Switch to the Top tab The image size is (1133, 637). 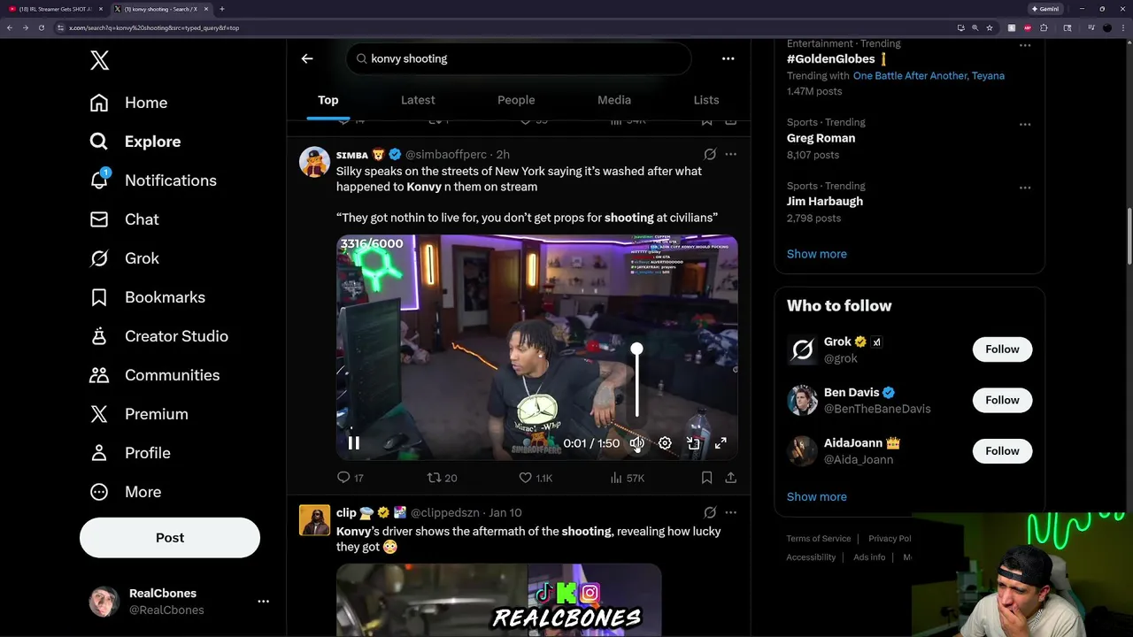coord(328,100)
